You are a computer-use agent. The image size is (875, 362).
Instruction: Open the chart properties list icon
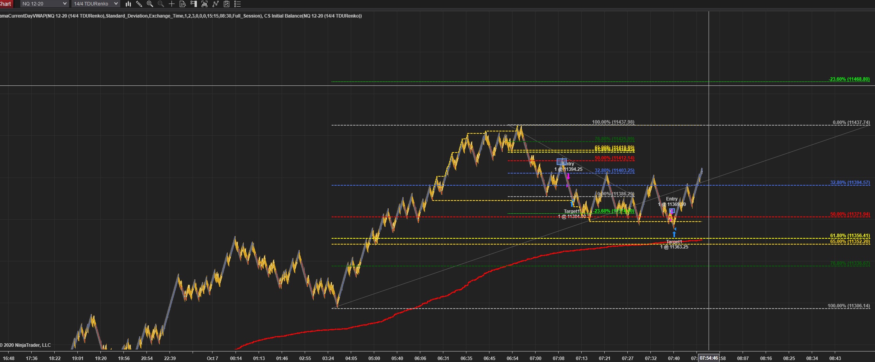(x=237, y=4)
